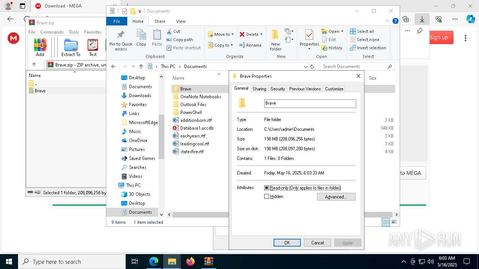Screen dimensions: 479x269
Task: Click file list horizontal scrollbar
Action: (x=283, y=215)
